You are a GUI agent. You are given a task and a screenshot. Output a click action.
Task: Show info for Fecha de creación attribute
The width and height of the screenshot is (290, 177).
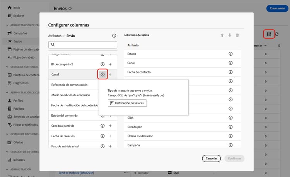(102, 136)
